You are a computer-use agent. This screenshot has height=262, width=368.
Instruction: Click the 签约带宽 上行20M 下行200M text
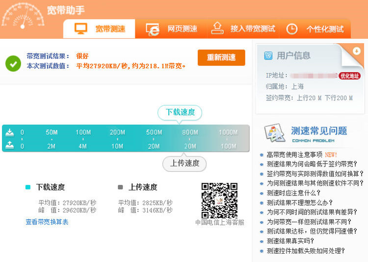(309, 98)
